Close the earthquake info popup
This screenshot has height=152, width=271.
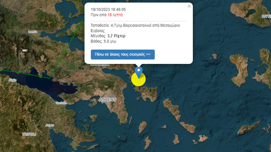coord(189,6)
